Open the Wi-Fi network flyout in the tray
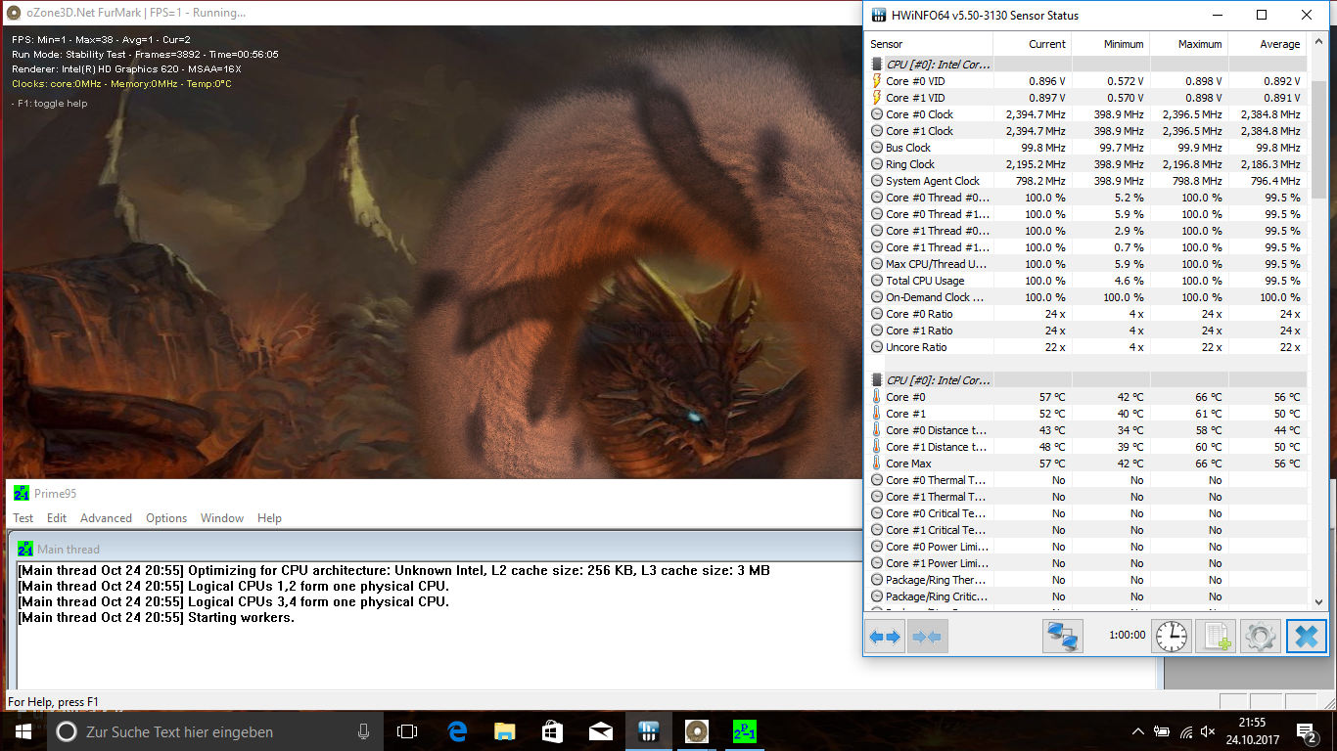1337x751 pixels. click(x=1186, y=731)
